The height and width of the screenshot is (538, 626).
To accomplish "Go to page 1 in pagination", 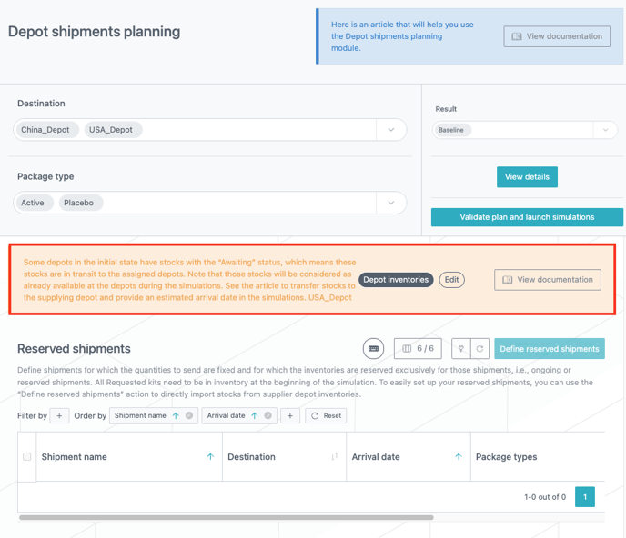I will point(585,497).
